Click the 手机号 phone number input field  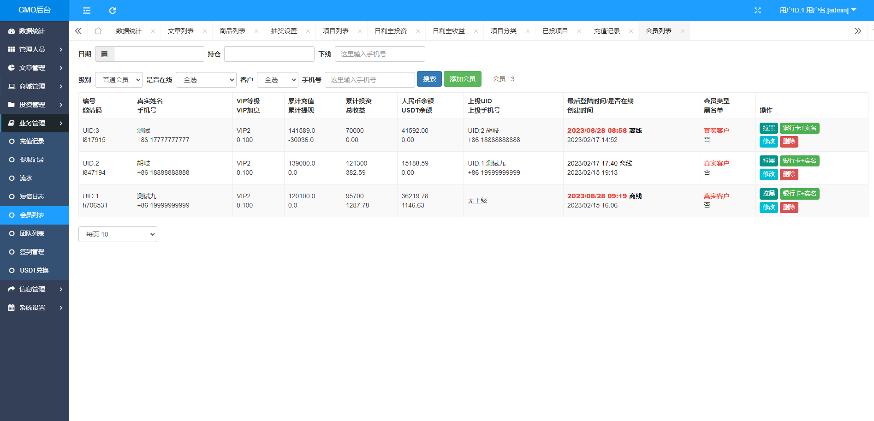point(370,79)
